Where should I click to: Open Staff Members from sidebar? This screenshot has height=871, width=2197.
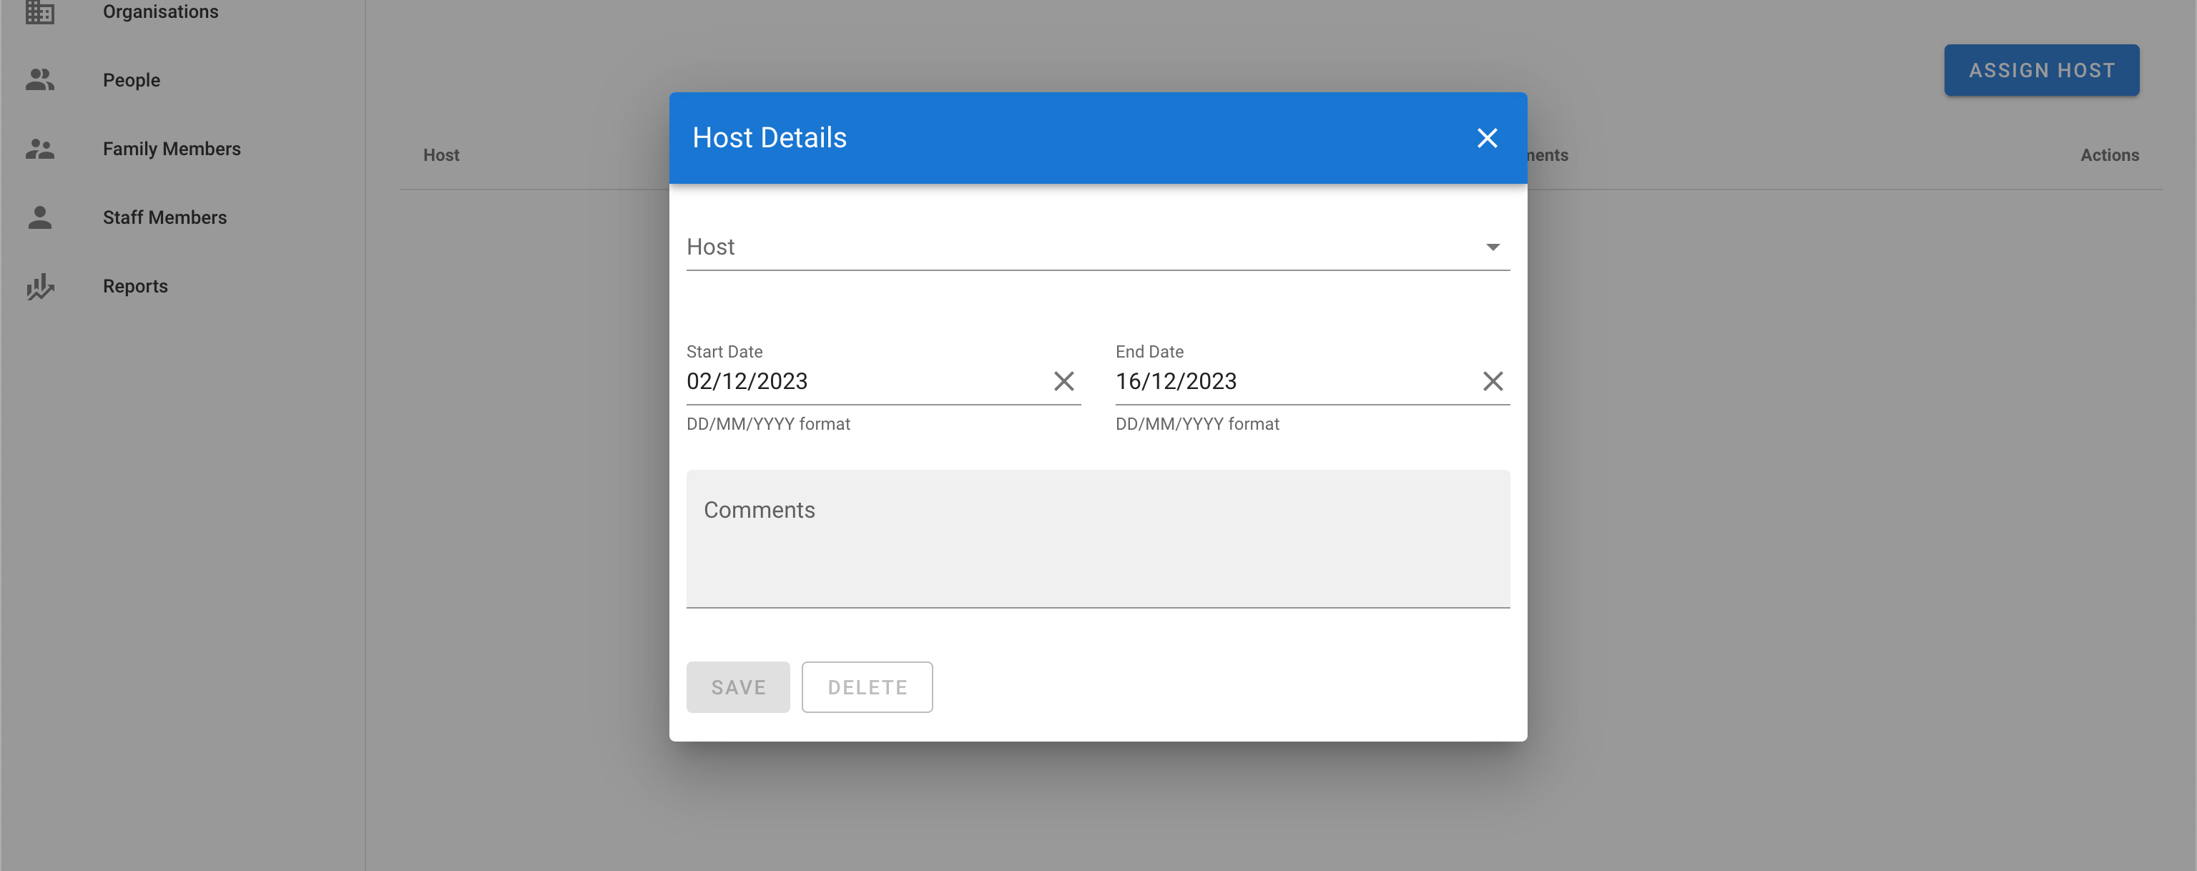[164, 217]
